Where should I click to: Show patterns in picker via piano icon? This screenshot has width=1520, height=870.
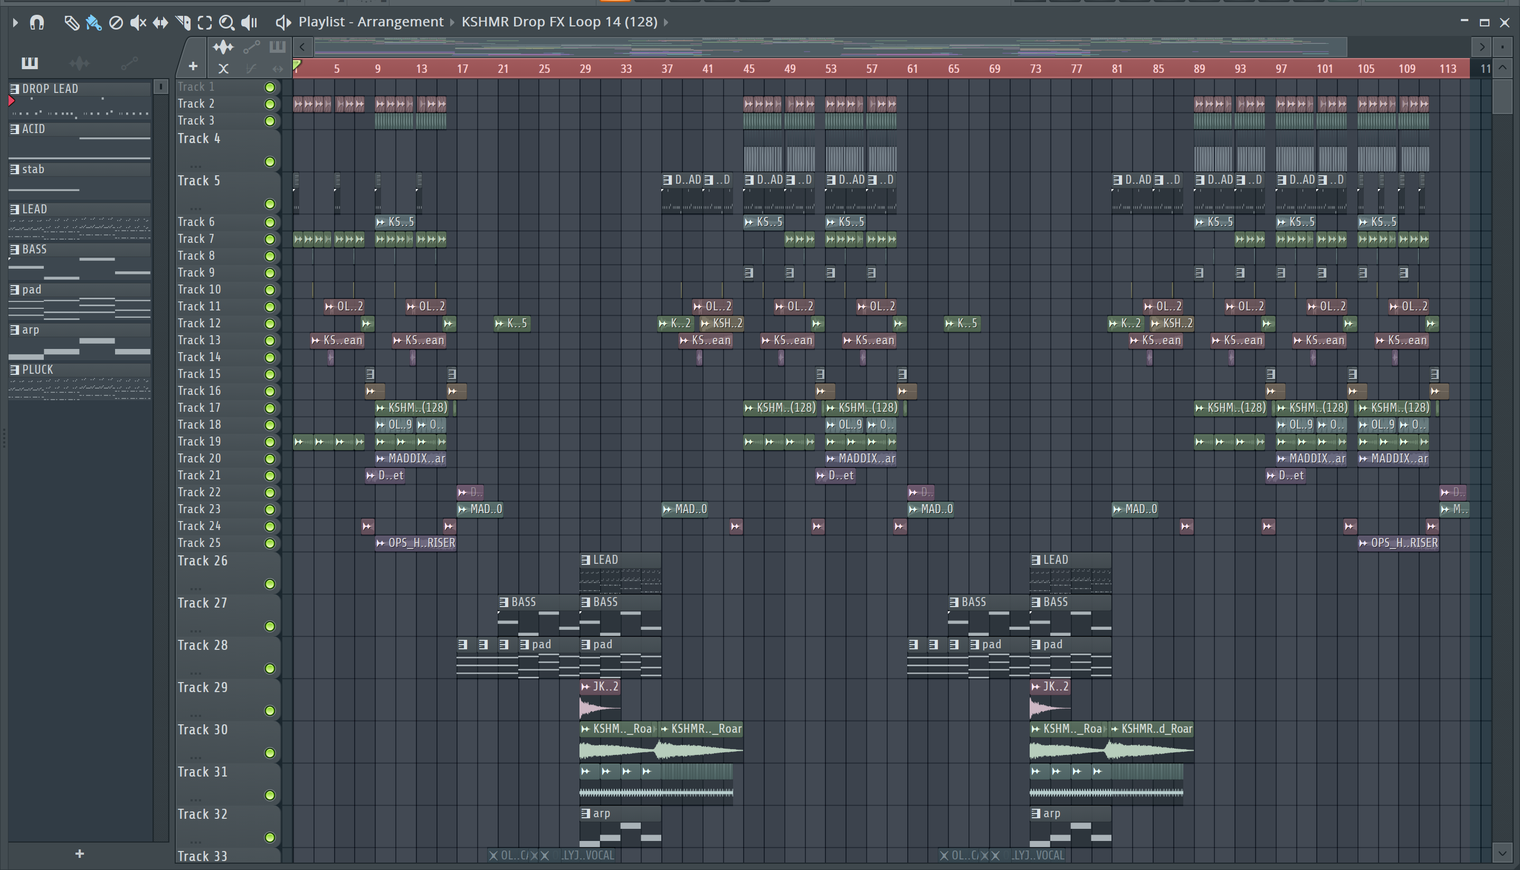point(29,63)
